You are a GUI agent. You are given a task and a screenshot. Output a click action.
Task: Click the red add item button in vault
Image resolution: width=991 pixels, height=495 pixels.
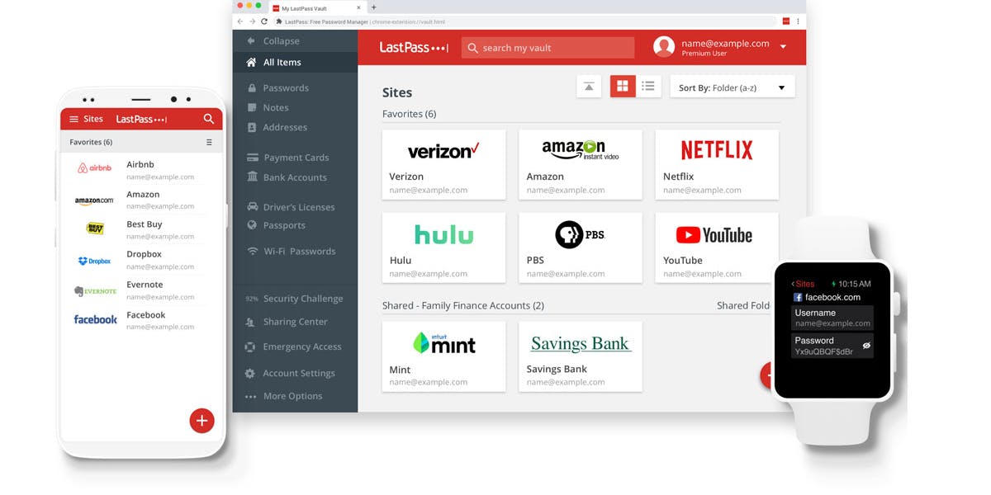point(768,375)
